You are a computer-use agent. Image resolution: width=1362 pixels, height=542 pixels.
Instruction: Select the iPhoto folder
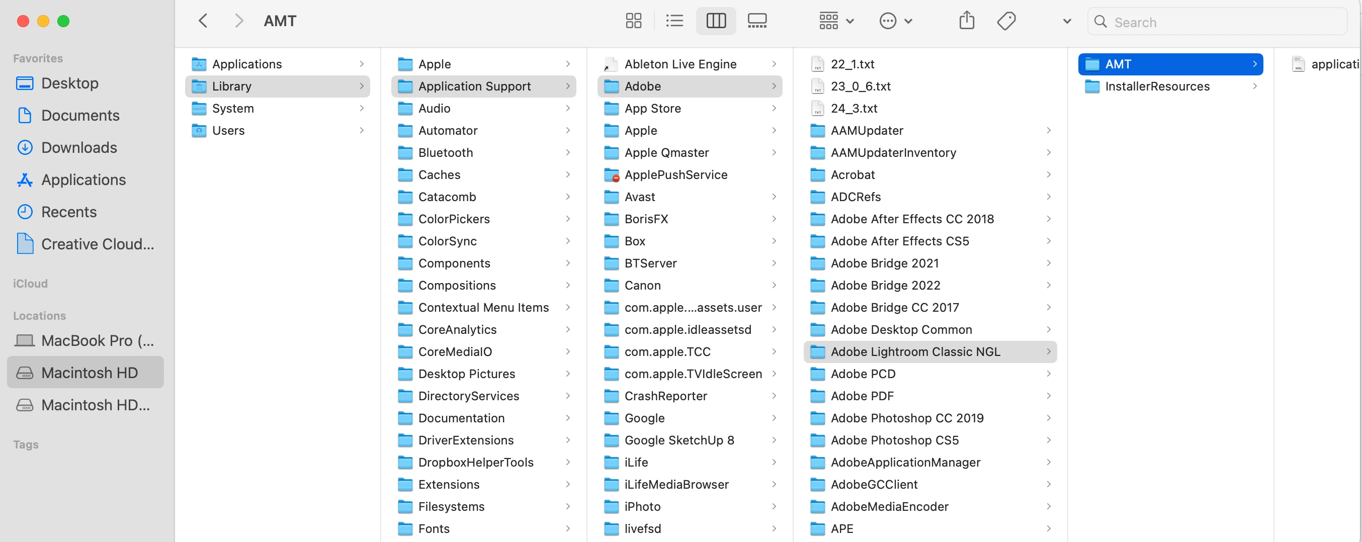click(690, 507)
